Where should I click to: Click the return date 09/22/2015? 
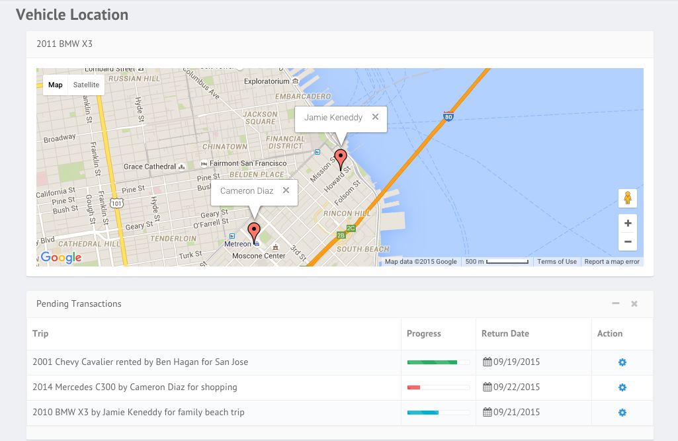[x=517, y=387]
